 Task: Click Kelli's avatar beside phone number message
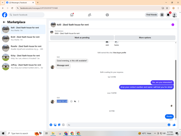(x=52, y=102)
